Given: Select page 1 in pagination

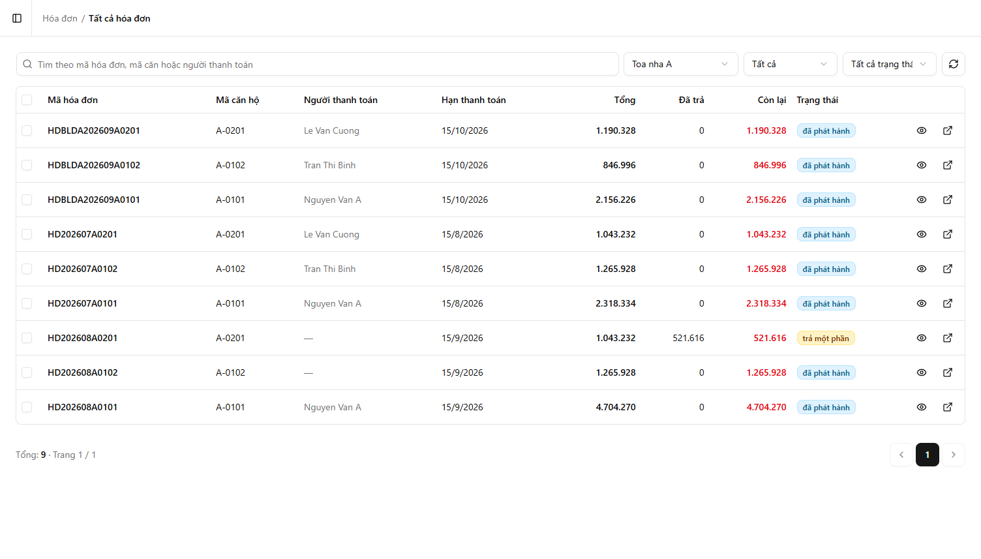Looking at the screenshot, I should click(928, 455).
